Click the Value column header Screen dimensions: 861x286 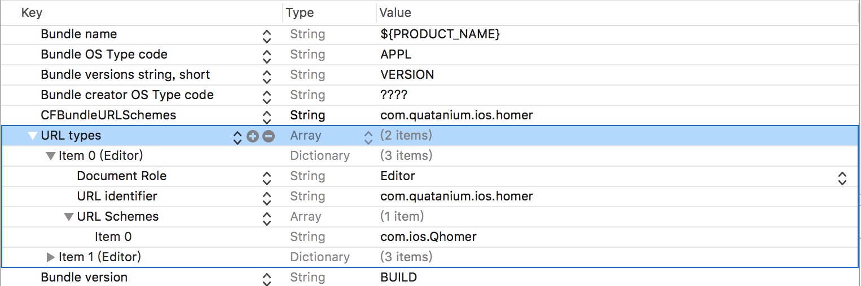click(395, 12)
